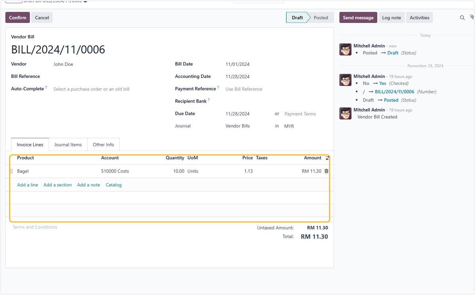The image size is (475, 295).
Task: Click the UoM column header
Action: pos(193,158)
